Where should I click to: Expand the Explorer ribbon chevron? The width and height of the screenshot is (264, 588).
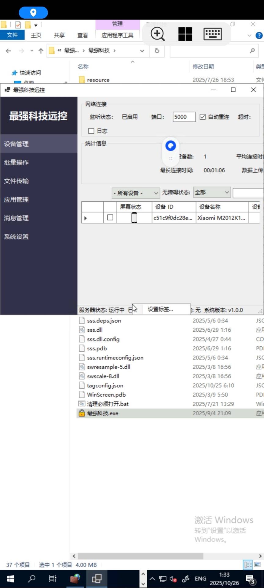[249, 36]
